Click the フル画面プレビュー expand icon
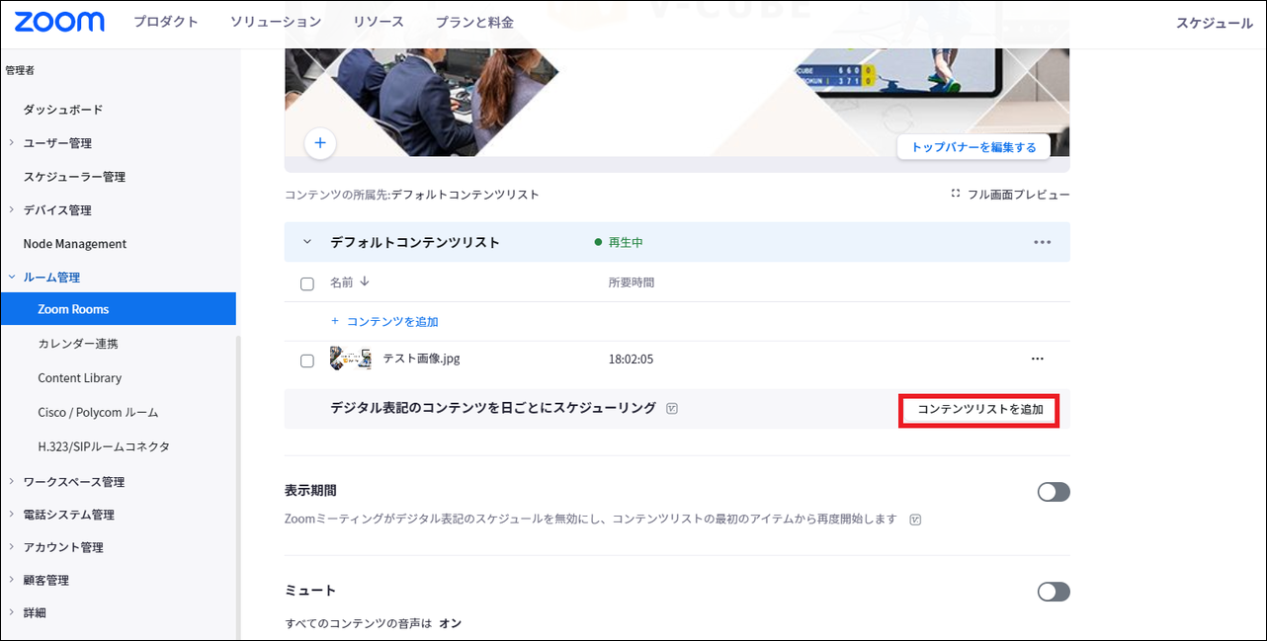 [x=956, y=194]
